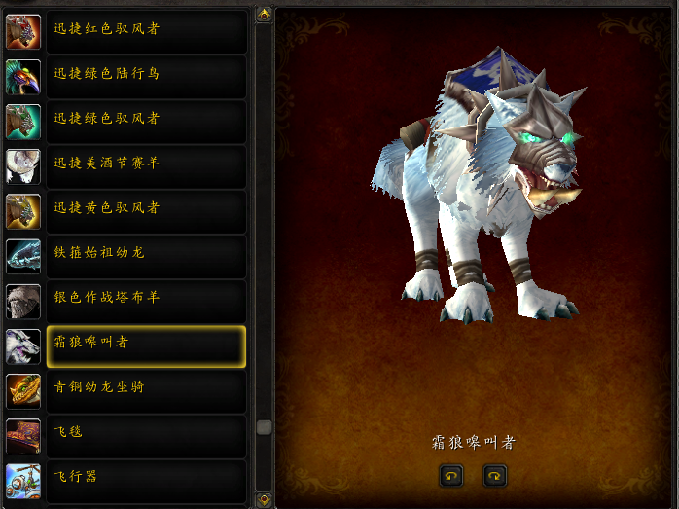
Task: Choose 青铜幼龙坐骑 in the mount list
Action: pos(146,391)
